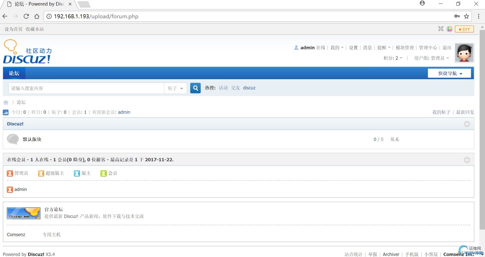Expand the 积分: 2 dropdown
Image resolution: width=485 pixels, height=257 pixels.
click(x=393, y=58)
